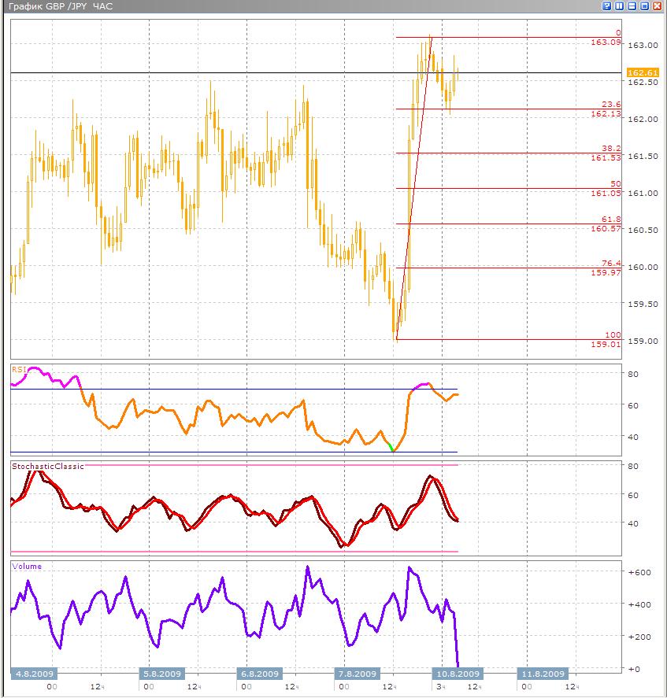667x698 pixels.
Task: Click the Fibonacci 100 level at 159.01
Action: click(606, 339)
